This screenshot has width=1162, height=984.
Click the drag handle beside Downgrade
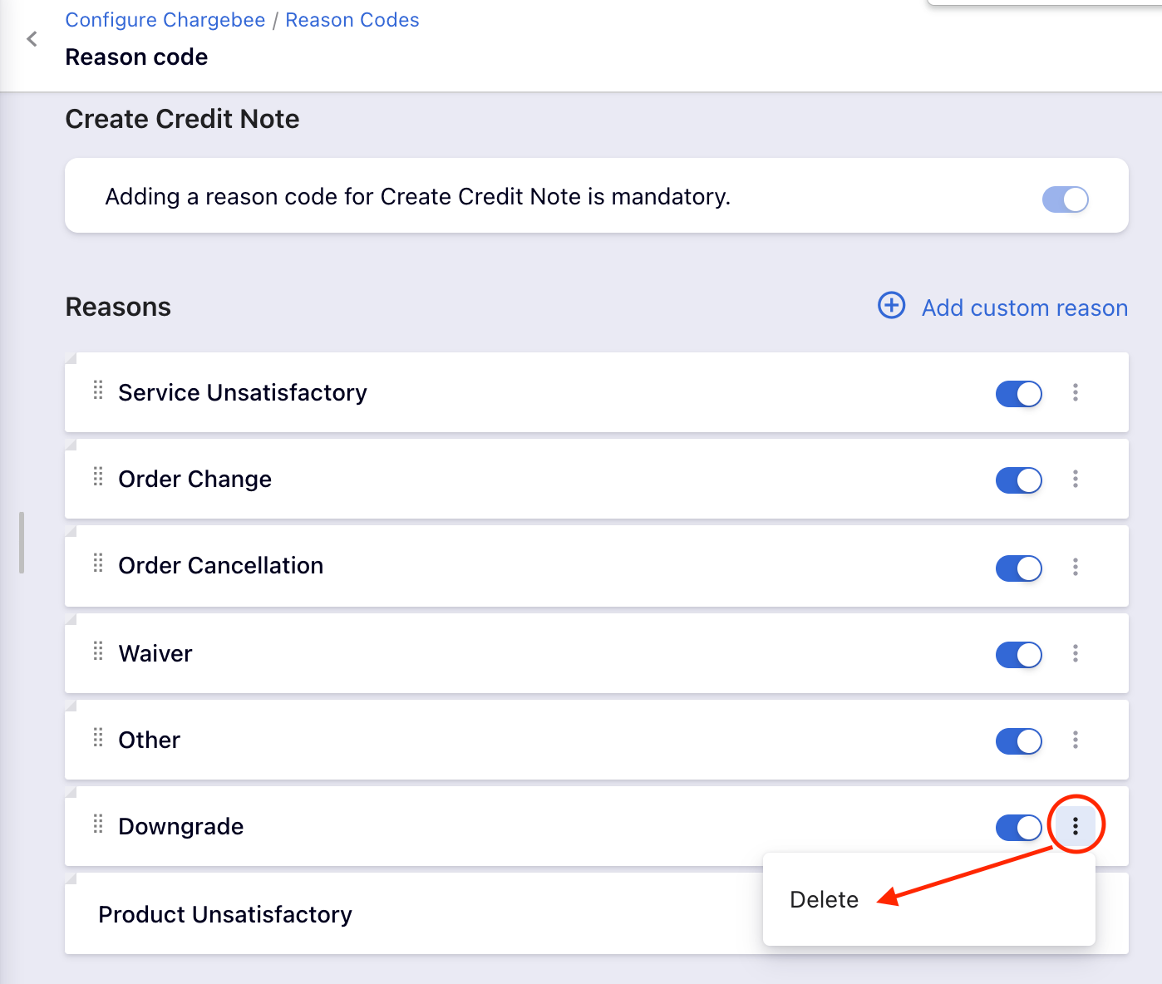98,824
